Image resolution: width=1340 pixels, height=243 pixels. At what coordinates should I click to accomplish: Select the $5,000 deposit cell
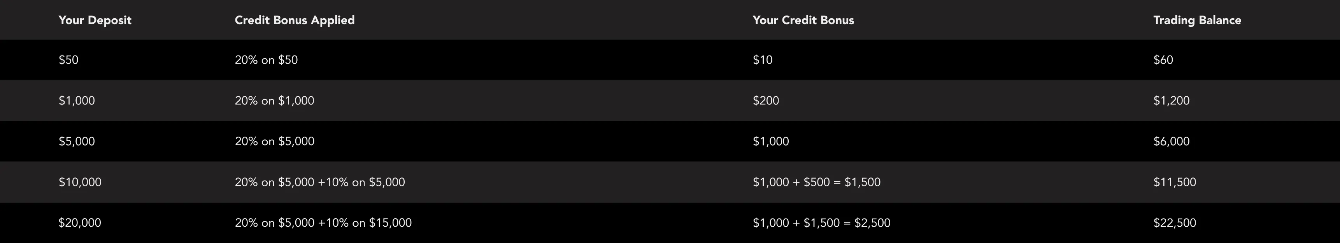coord(77,141)
